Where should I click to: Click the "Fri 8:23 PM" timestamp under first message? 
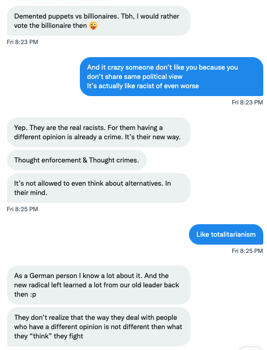tap(22, 42)
